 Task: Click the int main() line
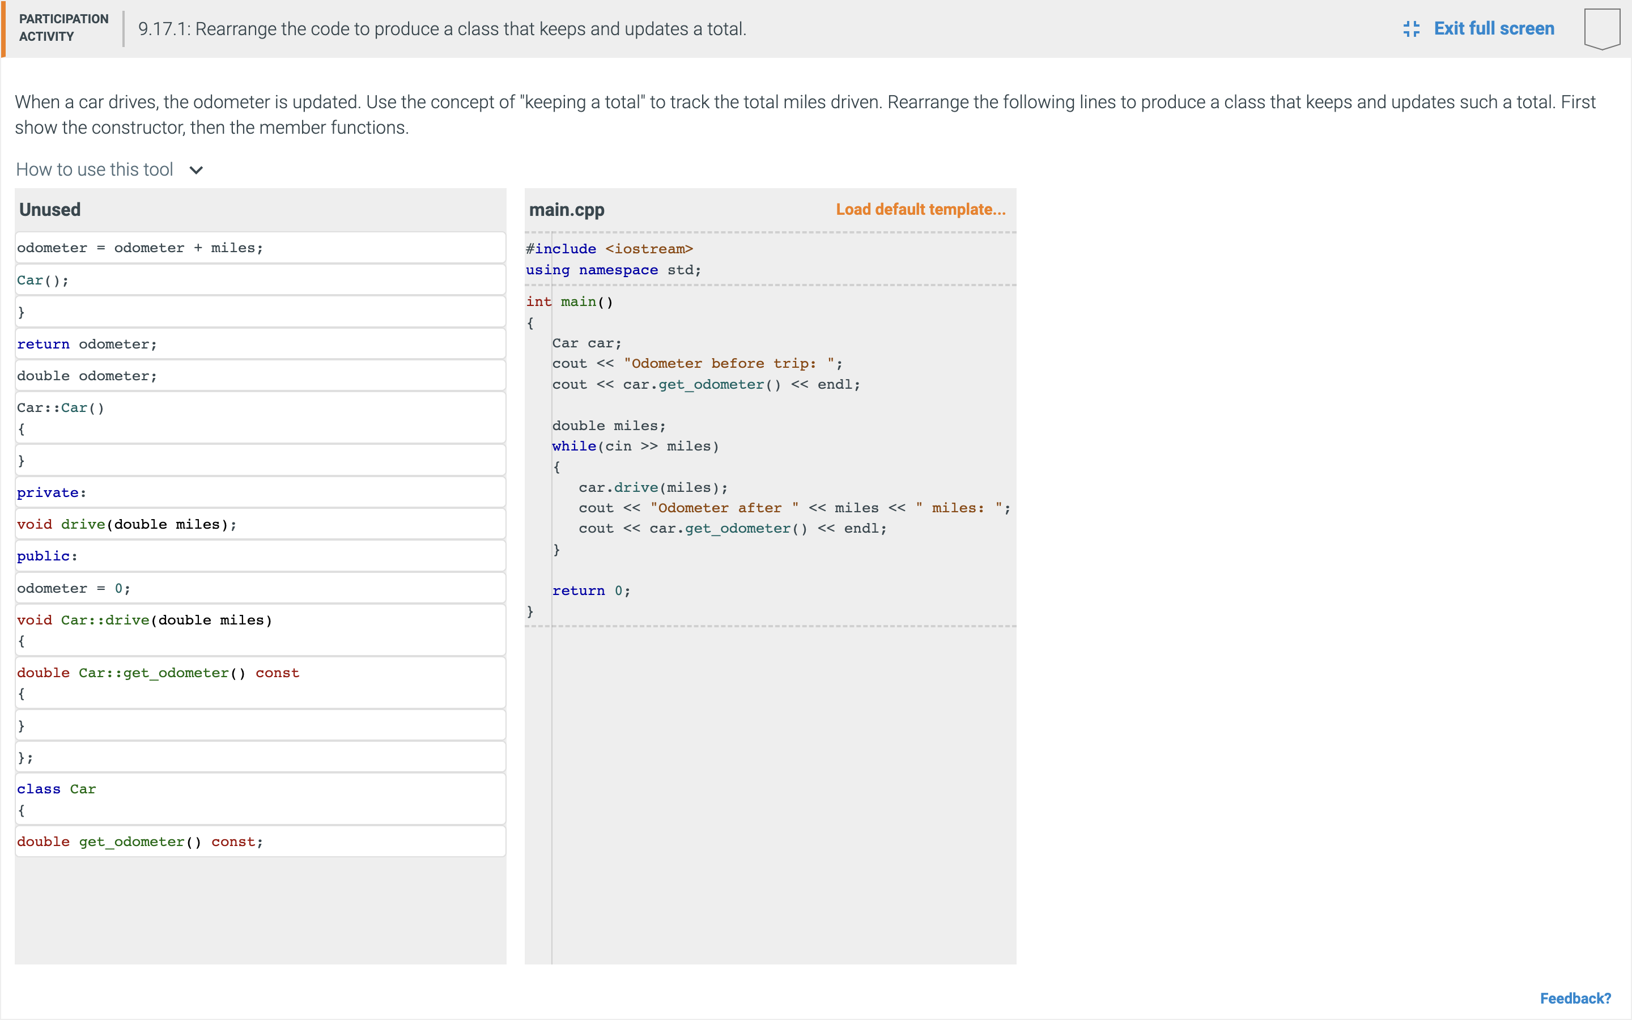tap(569, 301)
